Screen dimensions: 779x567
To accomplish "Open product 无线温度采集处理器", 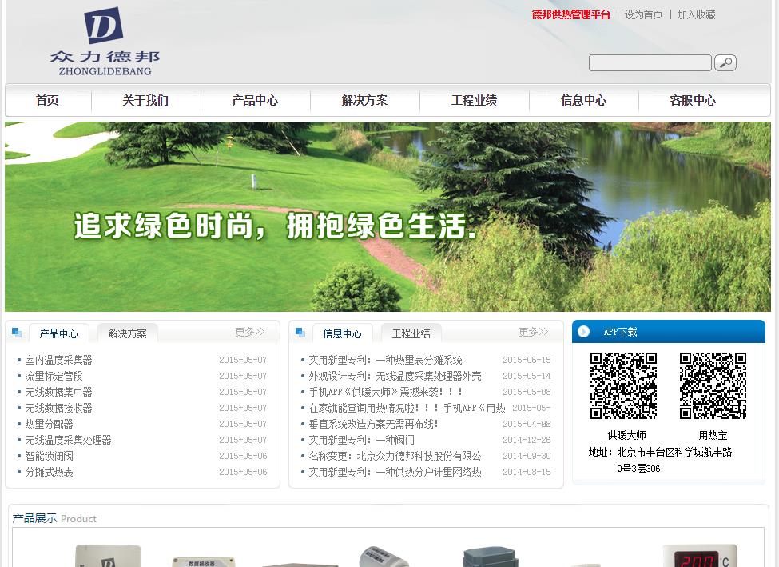I will click(x=68, y=440).
